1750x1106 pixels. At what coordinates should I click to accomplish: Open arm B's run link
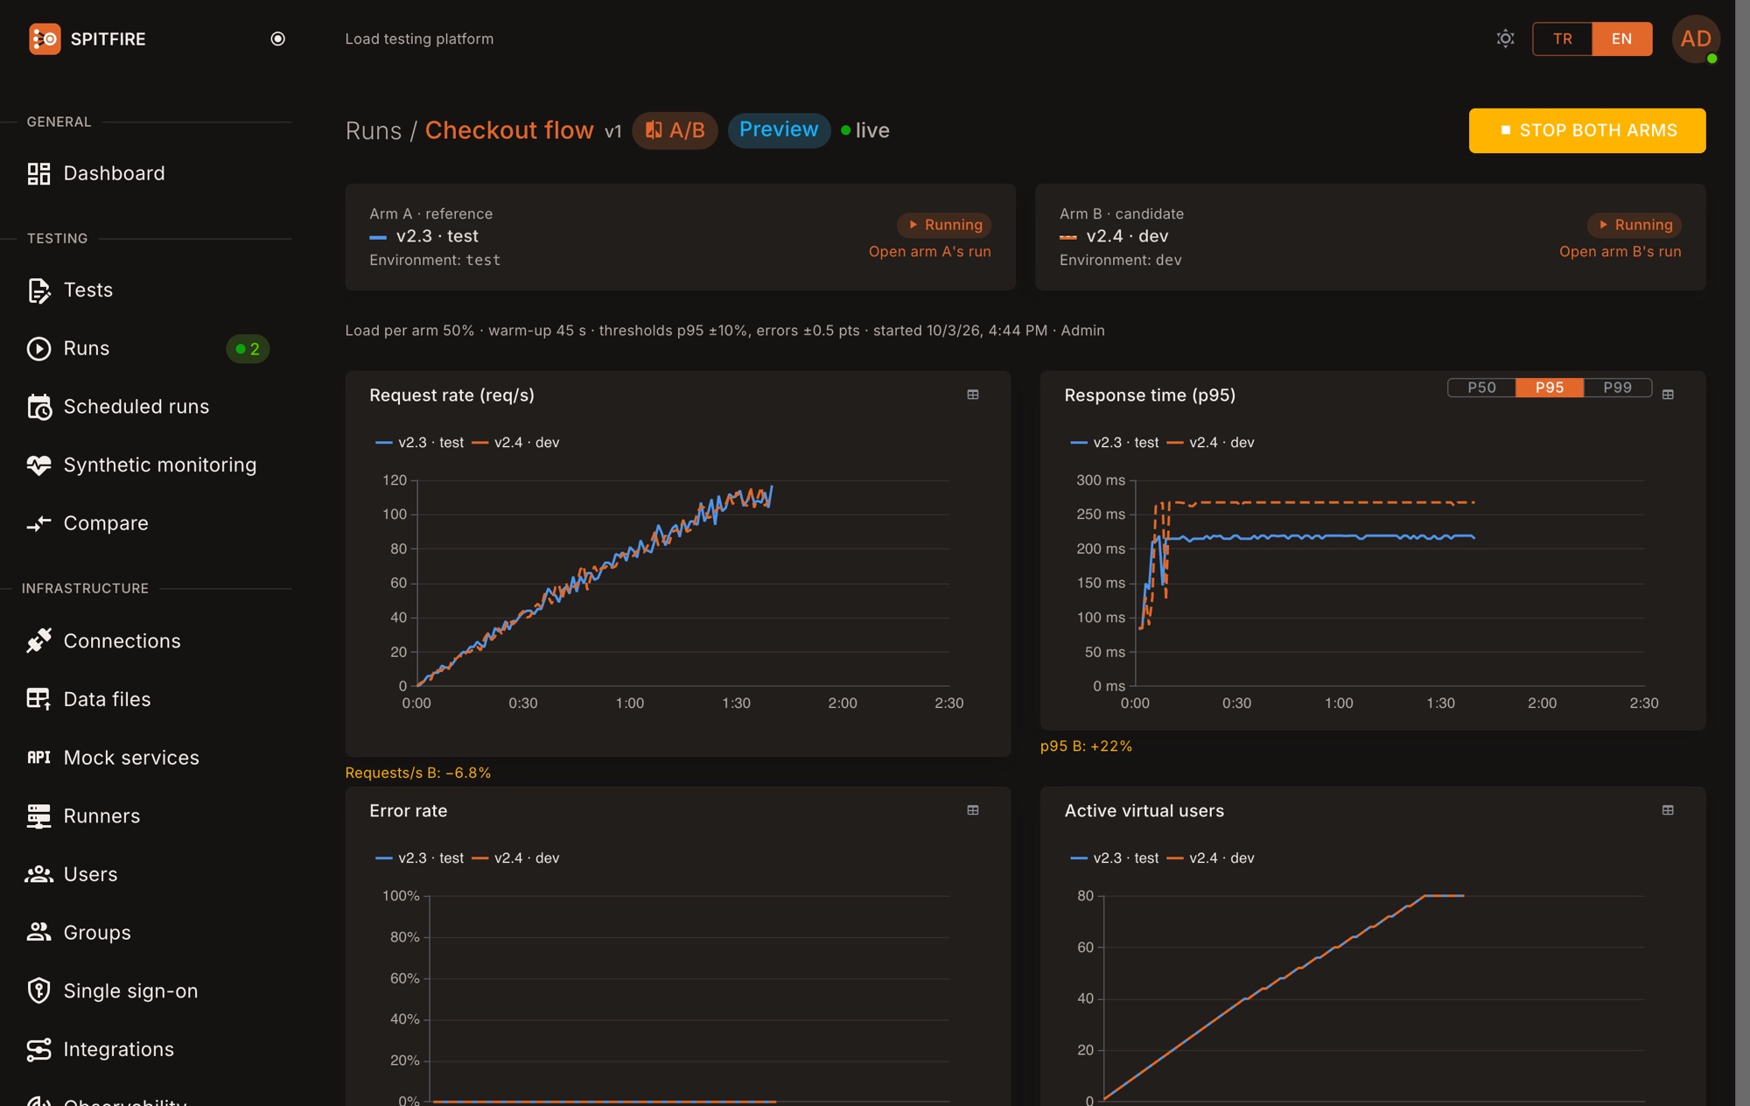pyautogui.click(x=1620, y=251)
